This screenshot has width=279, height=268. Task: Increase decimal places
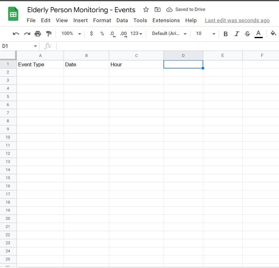click(x=124, y=34)
